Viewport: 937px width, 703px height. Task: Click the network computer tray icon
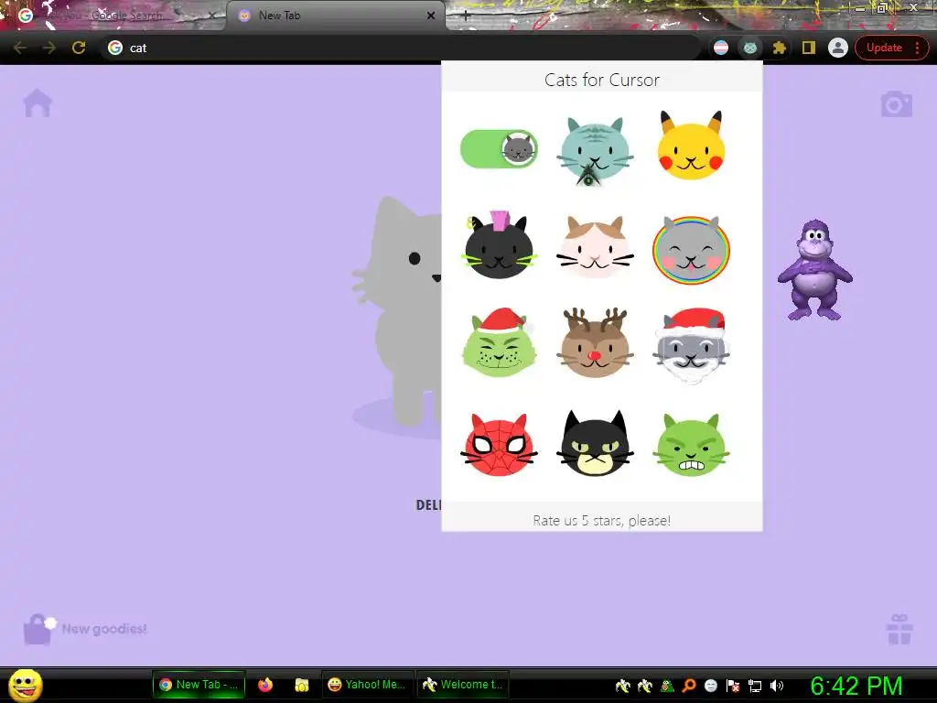(755, 686)
